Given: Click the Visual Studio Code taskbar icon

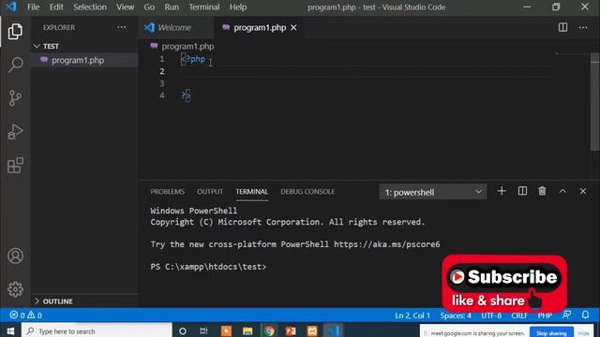Looking at the screenshot, I should [334, 330].
